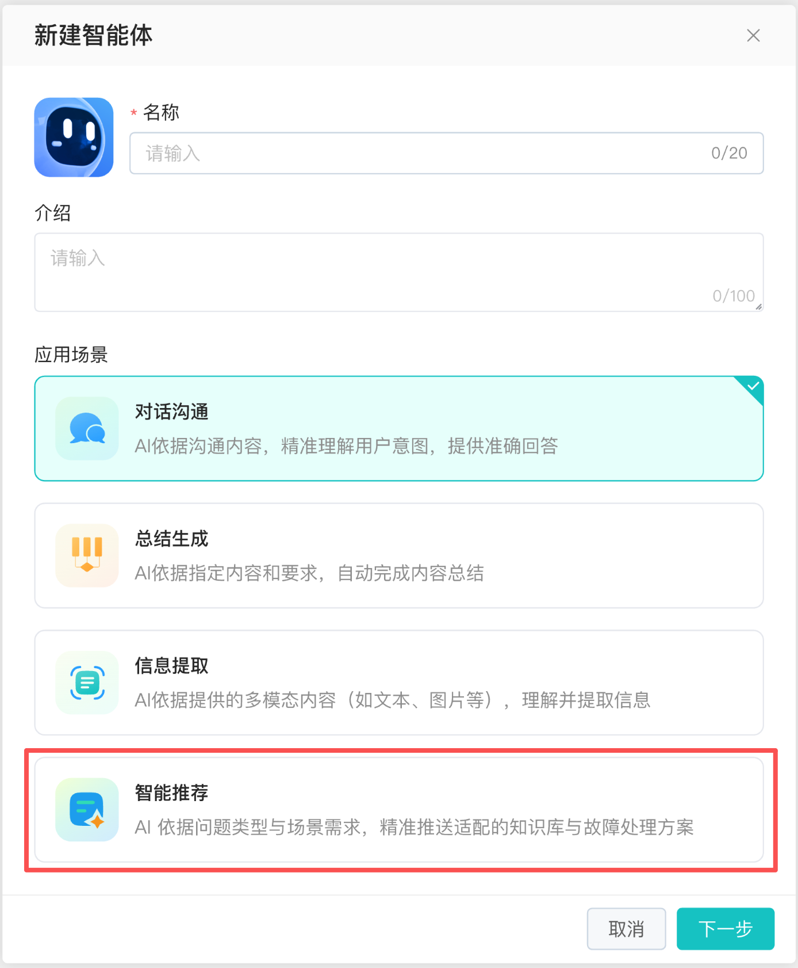Click the 智能推荐 sparkle note icon

pos(87,810)
